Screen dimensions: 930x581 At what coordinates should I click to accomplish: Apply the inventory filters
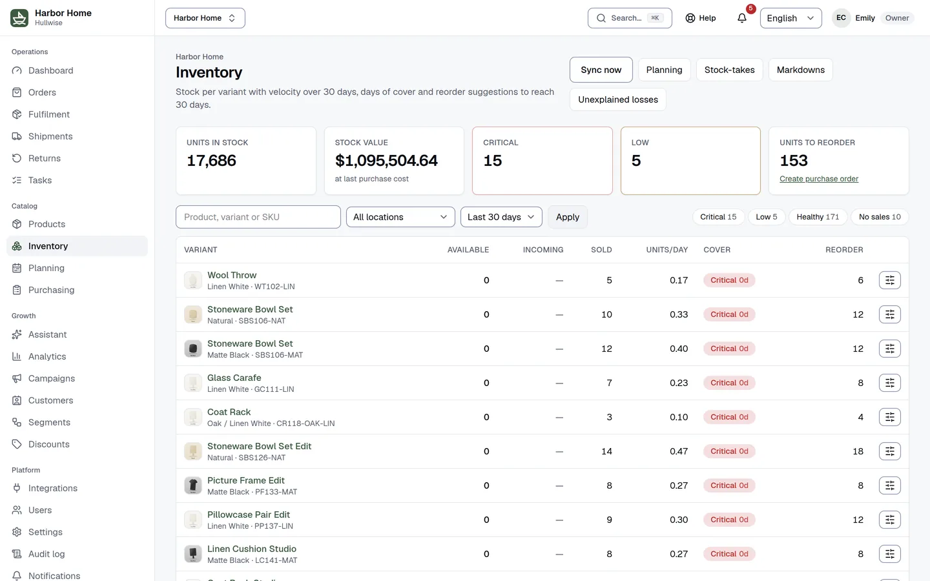pyautogui.click(x=568, y=217)
